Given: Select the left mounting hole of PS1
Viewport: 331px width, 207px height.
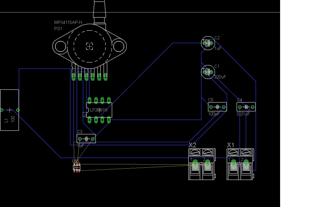Looking at the screenshot, I should click(60, 46).
